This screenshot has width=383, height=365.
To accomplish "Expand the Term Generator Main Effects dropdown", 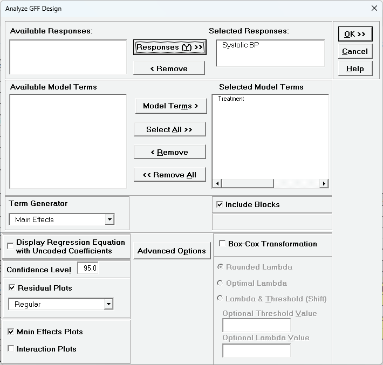I will [x=110, y=219].
